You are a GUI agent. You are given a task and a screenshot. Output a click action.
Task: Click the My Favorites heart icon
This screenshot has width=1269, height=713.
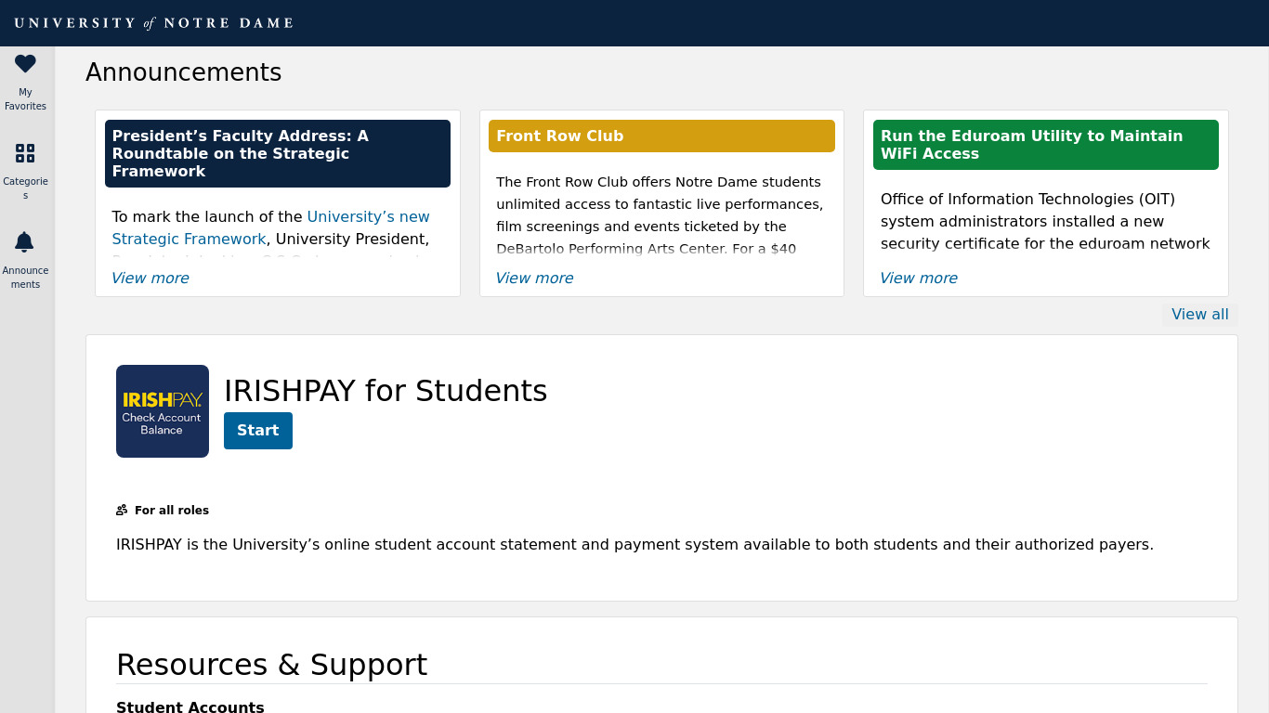25,64
